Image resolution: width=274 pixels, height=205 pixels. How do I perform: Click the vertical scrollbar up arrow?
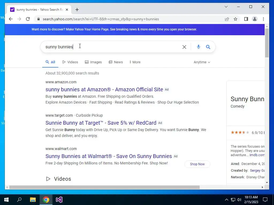267,26
